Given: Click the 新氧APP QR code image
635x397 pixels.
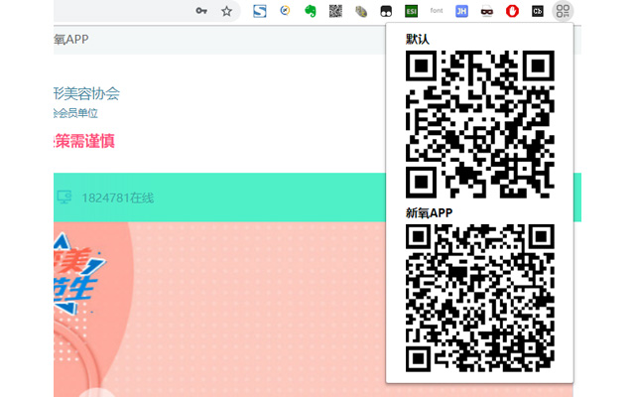Looking at the screenshot, I should pos(480,298).
